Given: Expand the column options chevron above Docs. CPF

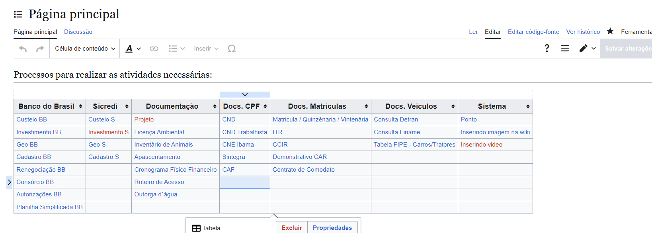Looking at the screenshot, I should click(245, 94).
